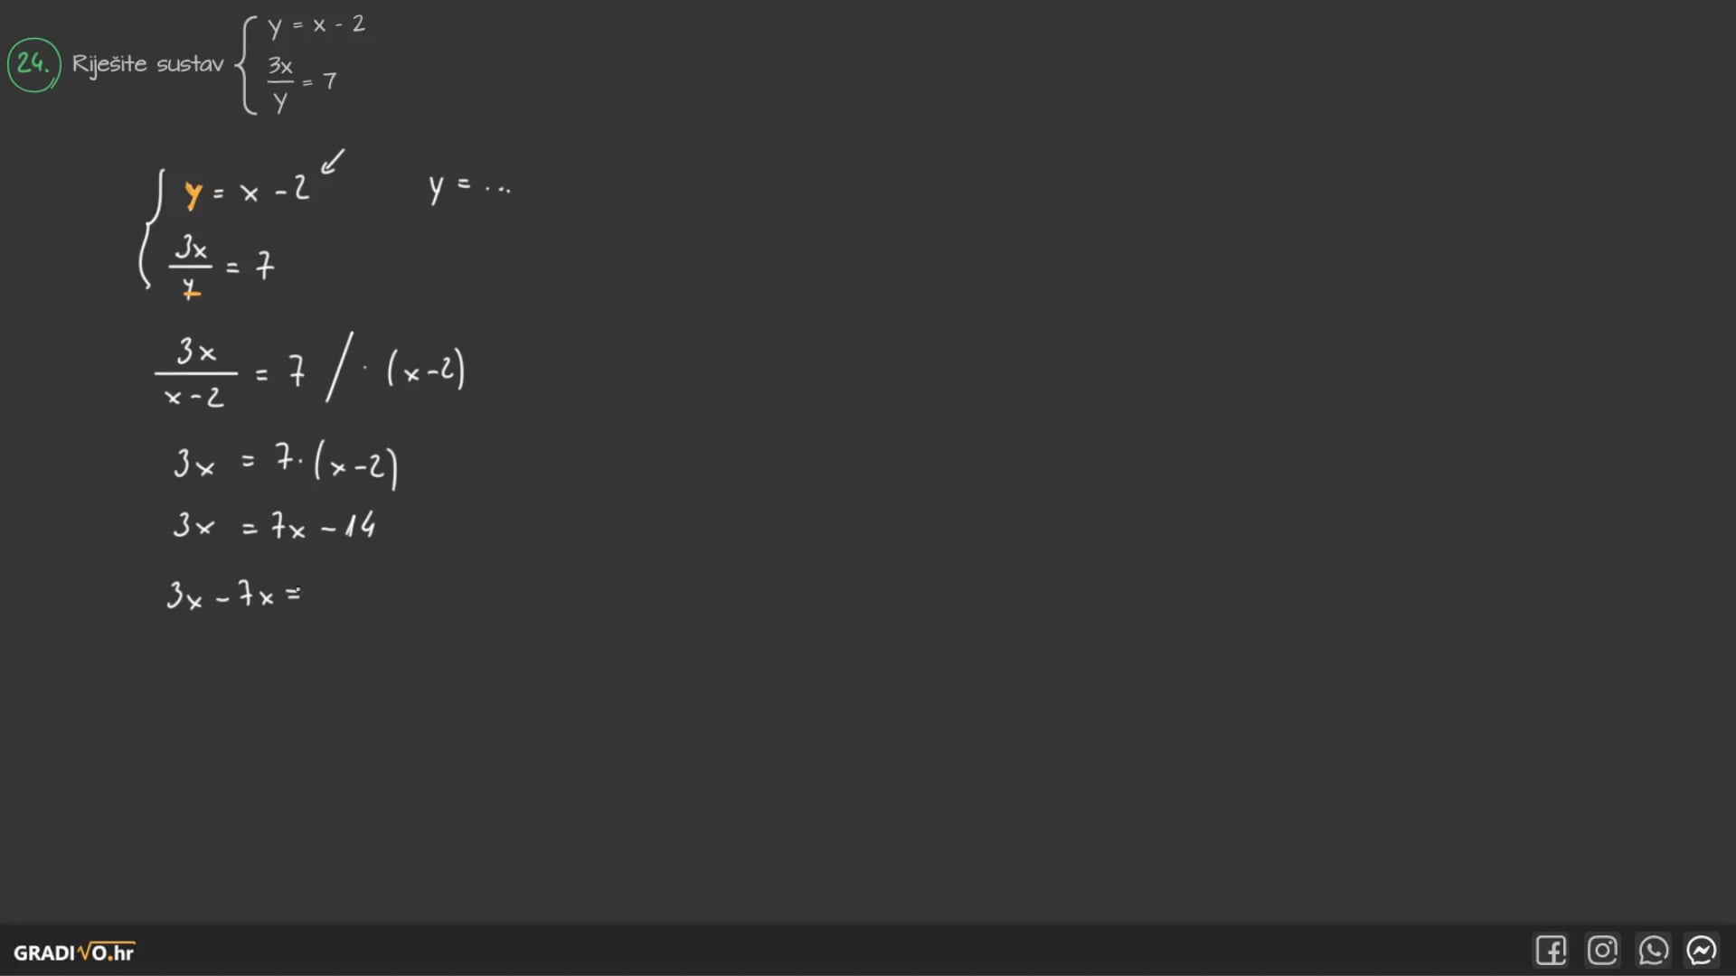
Task: Open the Facebook share icon
Action: (1551, 951)
